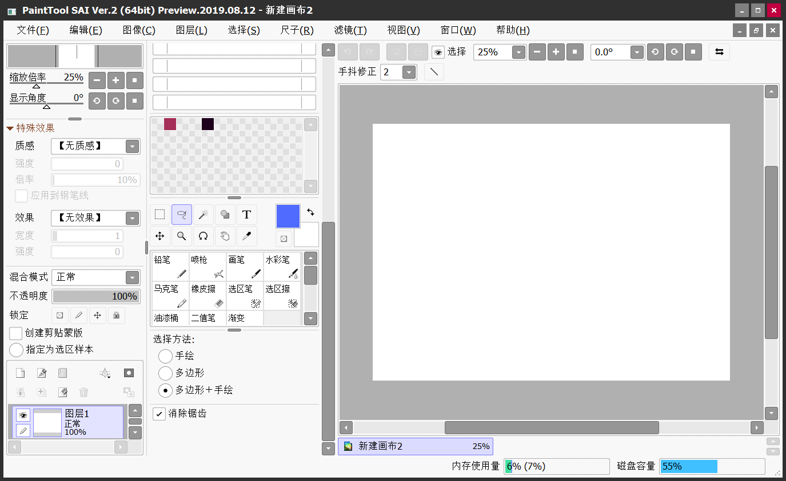The image size is (786, 481).
Task: Choose the 水彩笔 watercolor brush
Action: 282,267
